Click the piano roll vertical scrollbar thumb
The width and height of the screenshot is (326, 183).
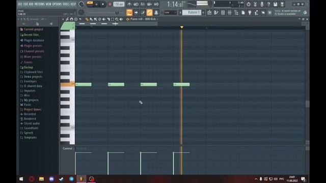point(307,104)
